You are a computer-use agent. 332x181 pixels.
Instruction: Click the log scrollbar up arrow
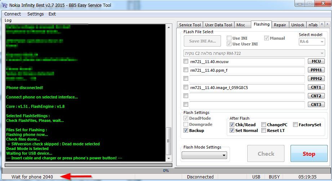click(x=169, y=27)
